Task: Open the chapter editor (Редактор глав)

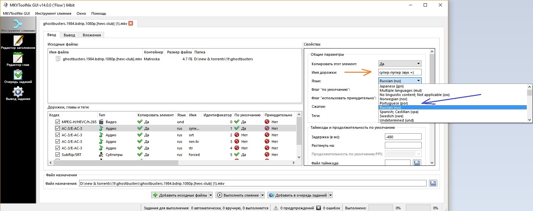Action: coord(18,59)
